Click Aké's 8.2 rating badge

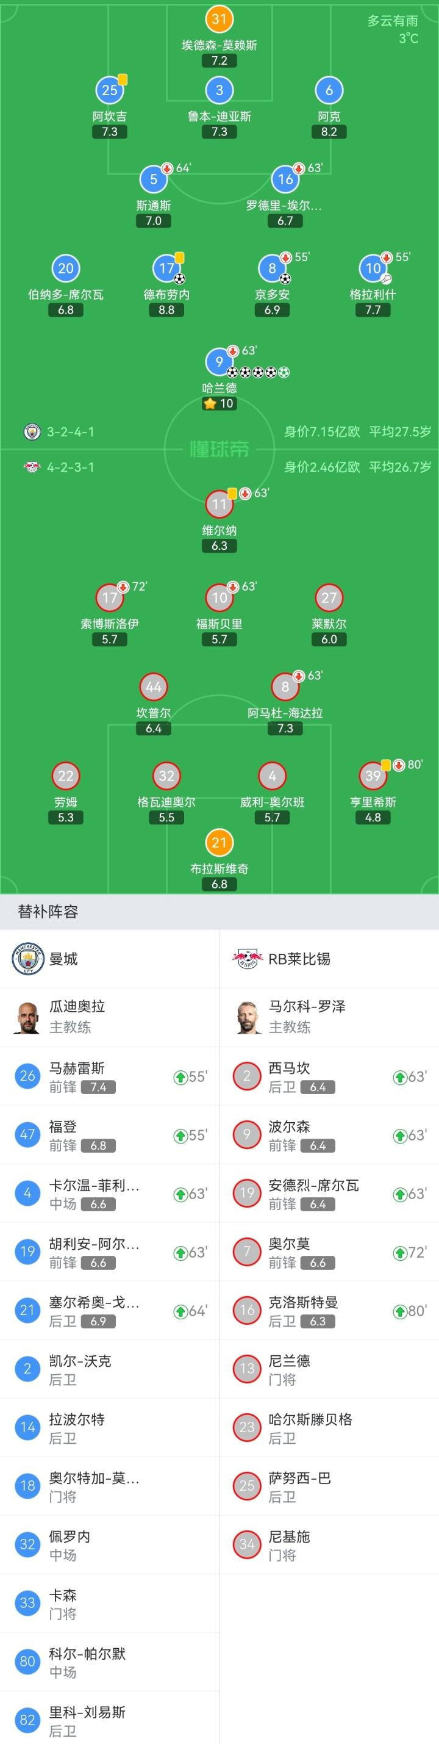coord(329,132)
